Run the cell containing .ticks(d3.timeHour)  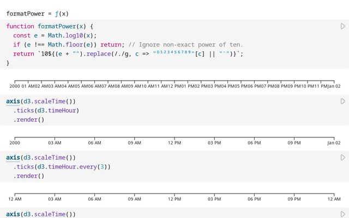tap(343, 101)
